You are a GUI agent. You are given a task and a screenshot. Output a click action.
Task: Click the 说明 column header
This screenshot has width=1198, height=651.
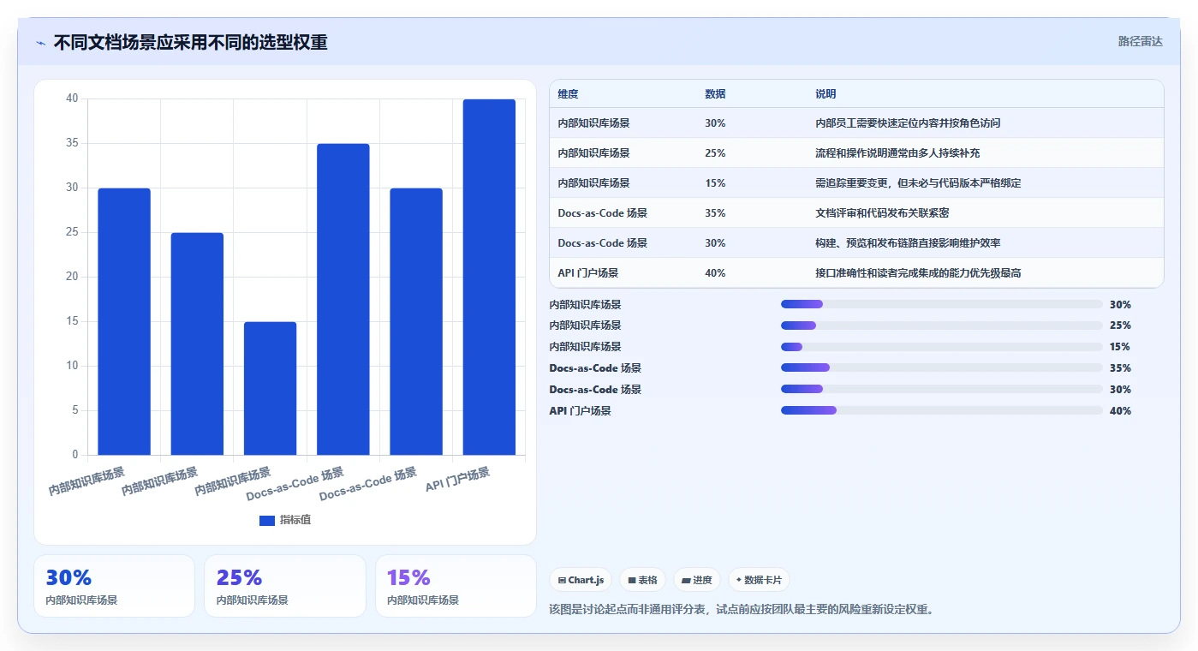825,94
